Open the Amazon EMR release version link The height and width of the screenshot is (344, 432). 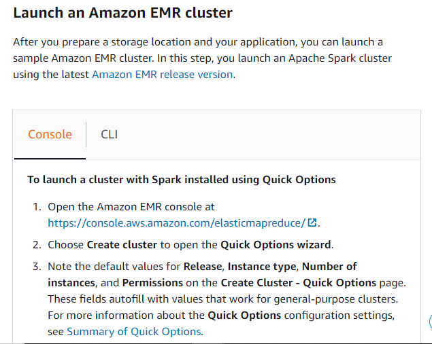163,75
